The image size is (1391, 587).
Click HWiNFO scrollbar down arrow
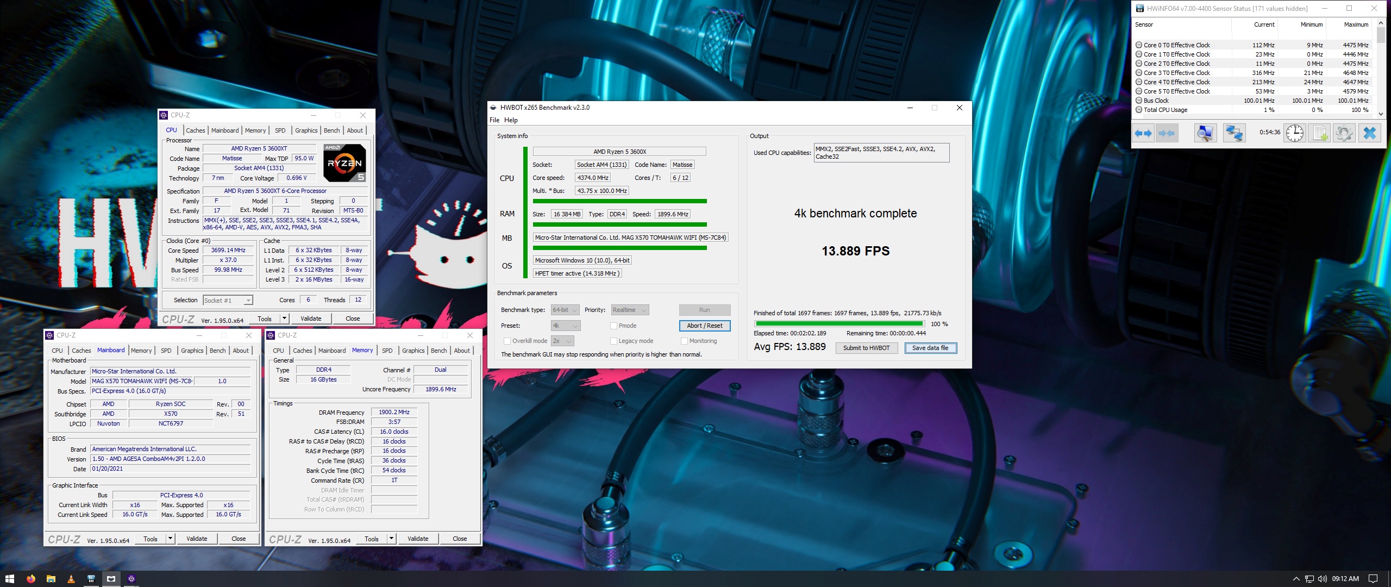pyautogui.click(x=1381, y=114)
